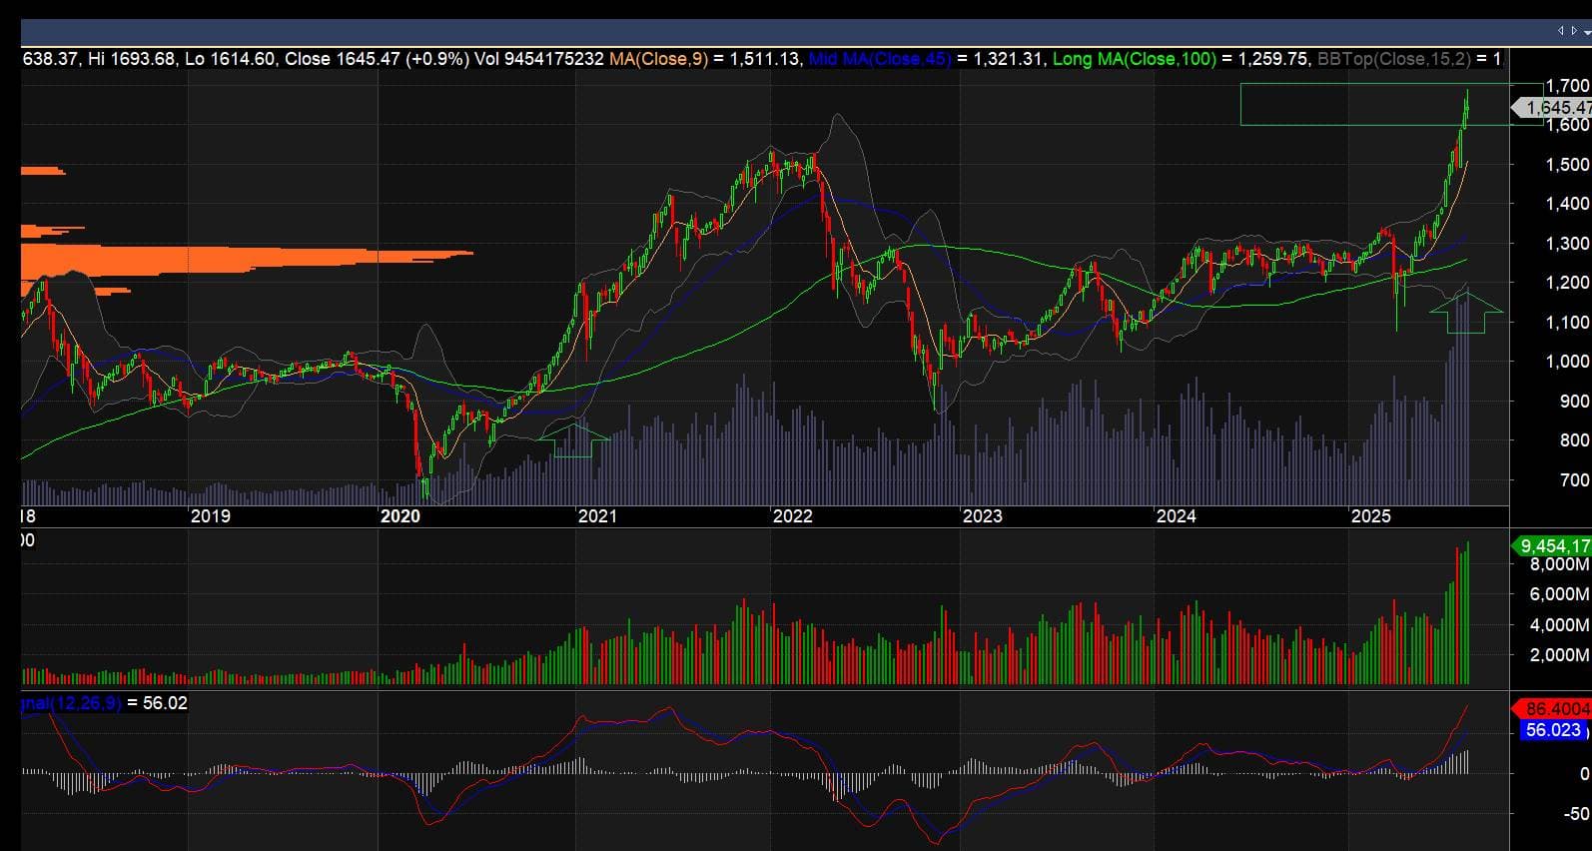Click the Vol 9454175232 header text
The height and width of the screenshot is (851, 1592).
[x=539, y=59]
